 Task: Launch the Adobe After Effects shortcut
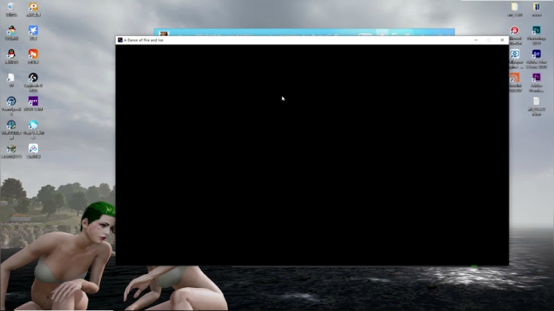tap(536, 54)
